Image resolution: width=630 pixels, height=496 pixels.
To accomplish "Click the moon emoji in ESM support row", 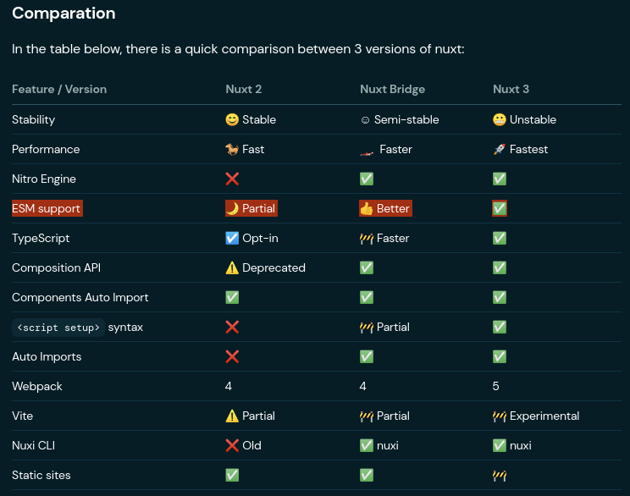I will (232, 208).
